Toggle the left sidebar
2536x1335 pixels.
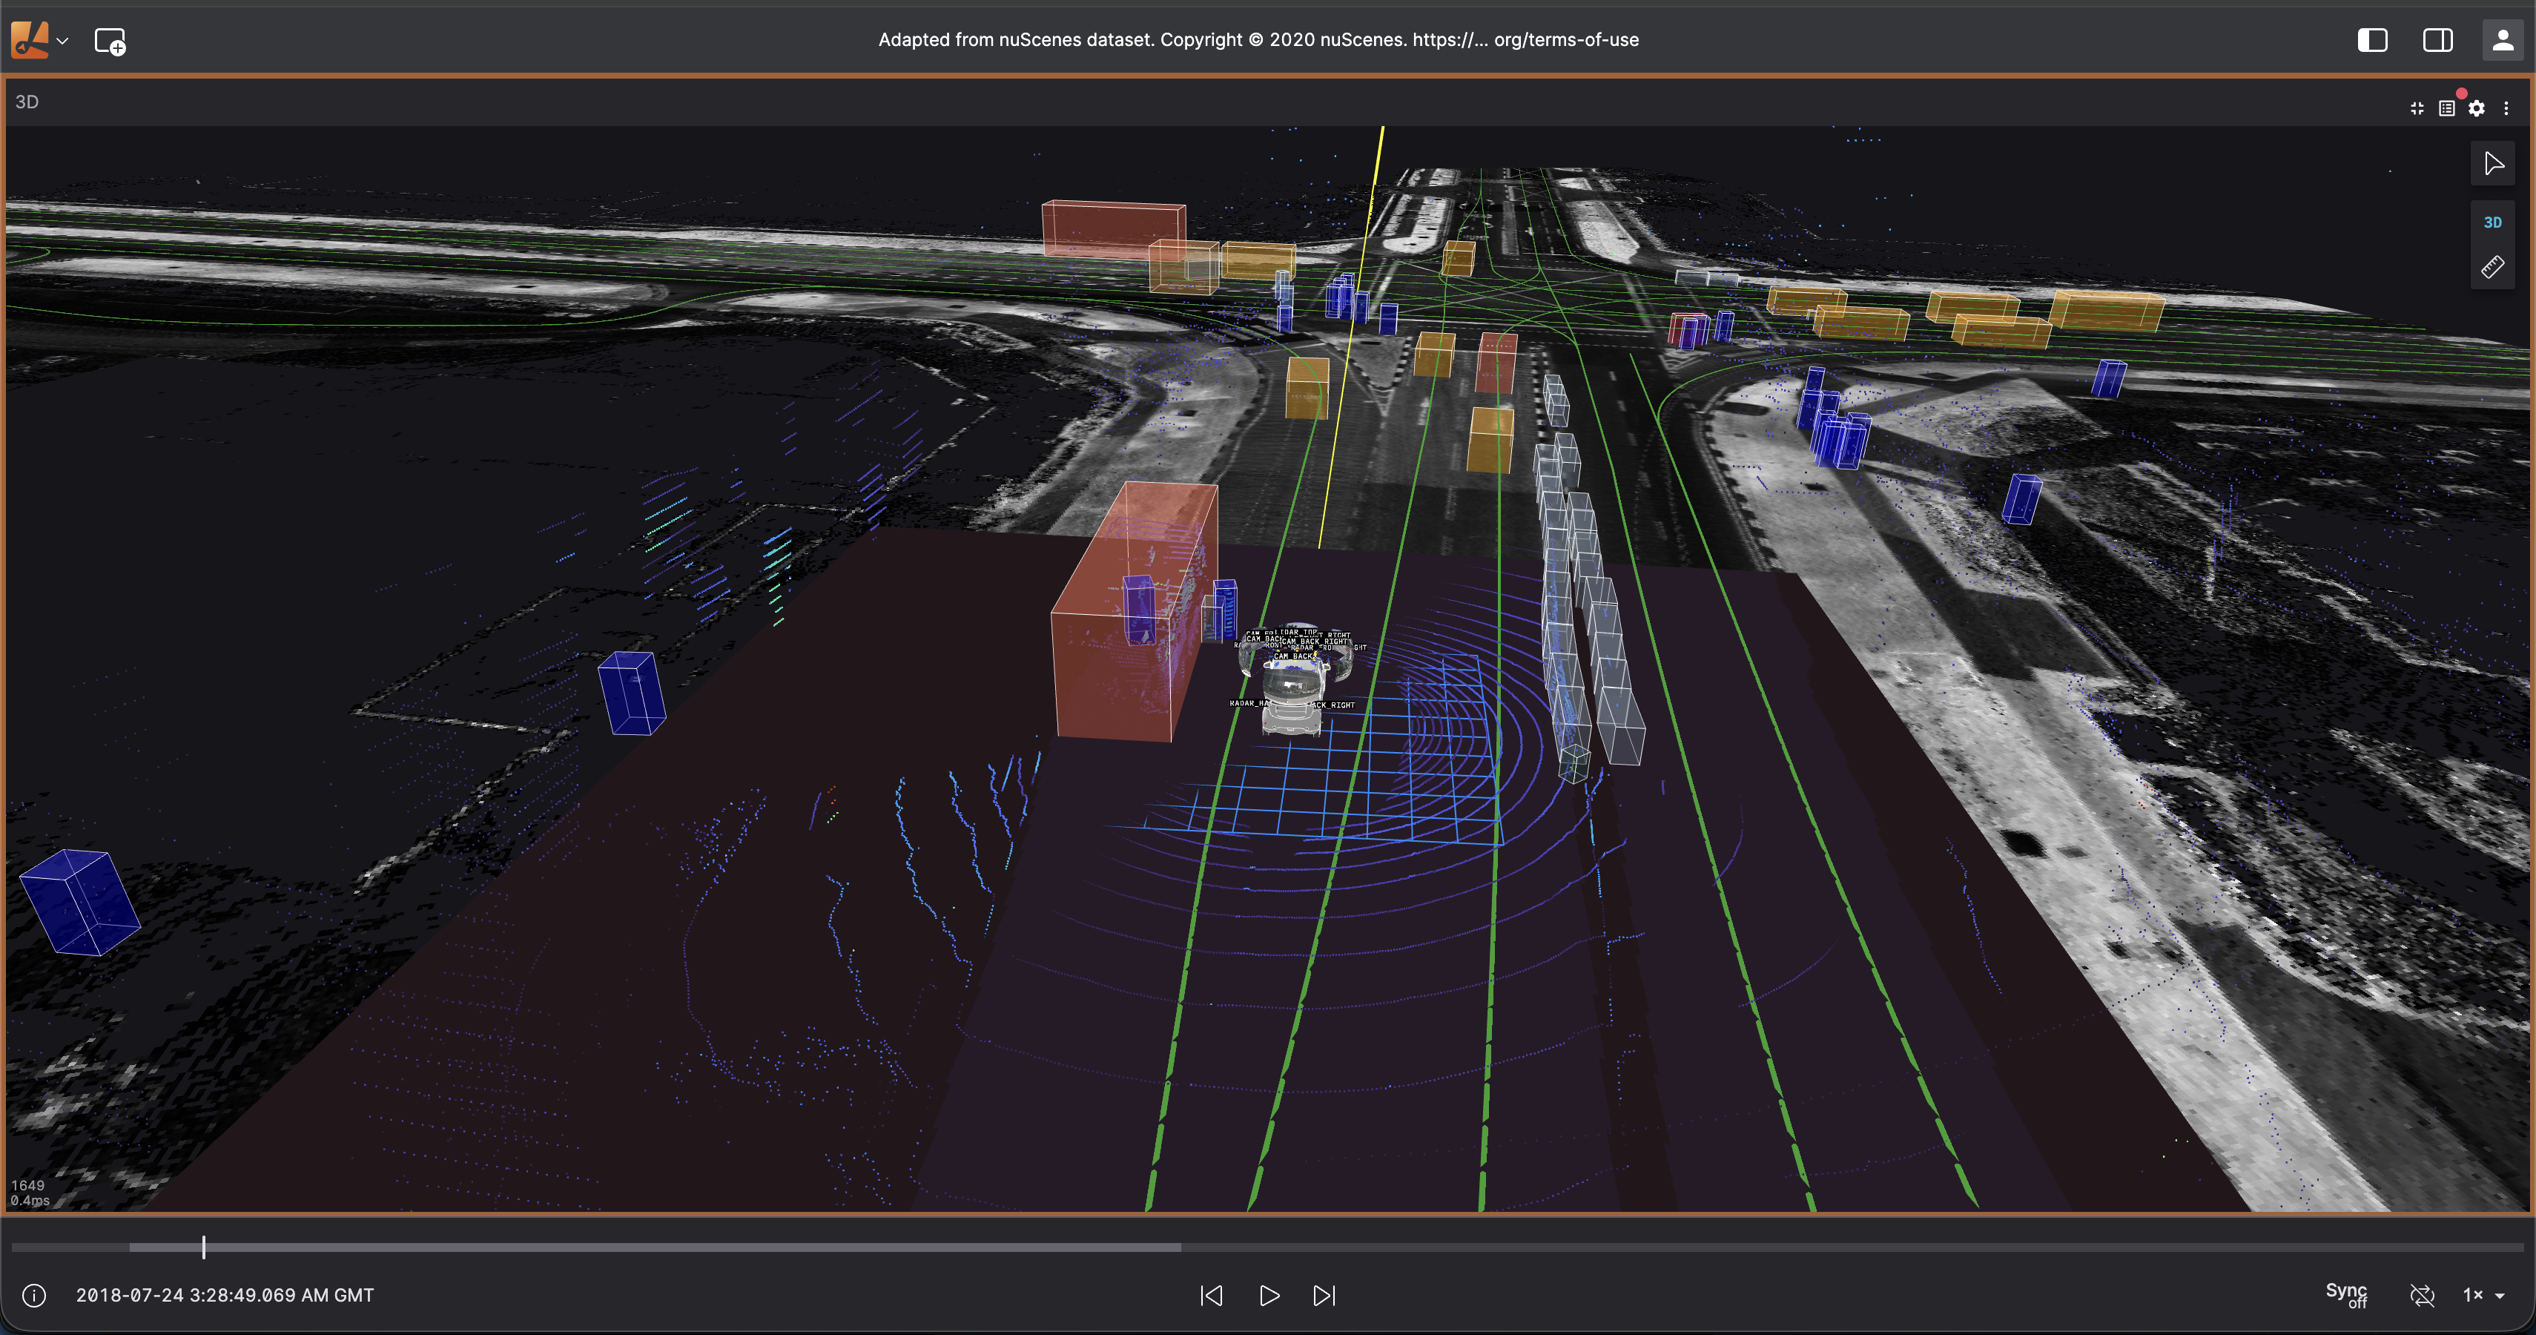pyautogui.click(x=2373, y=40)
